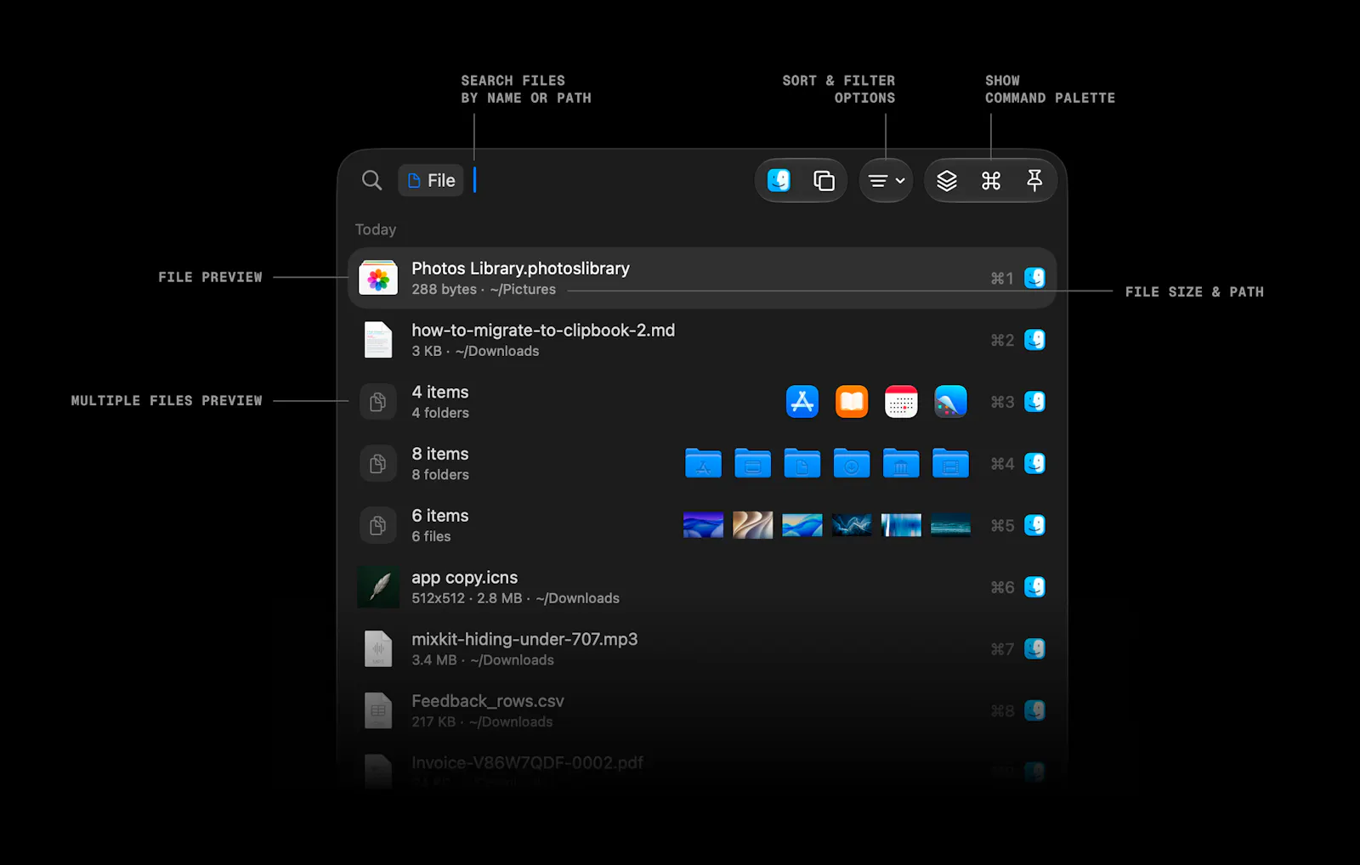Click dark wave thumbnail in 6 items row
The image size is (1360, 865).
pyautogui.click(x=852, y=525)
